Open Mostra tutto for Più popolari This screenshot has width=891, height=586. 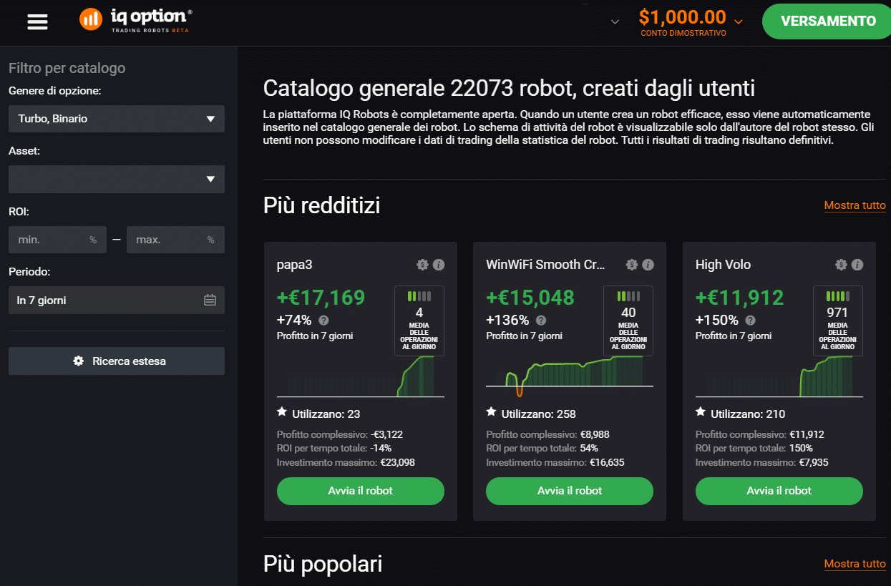[855, 564]
